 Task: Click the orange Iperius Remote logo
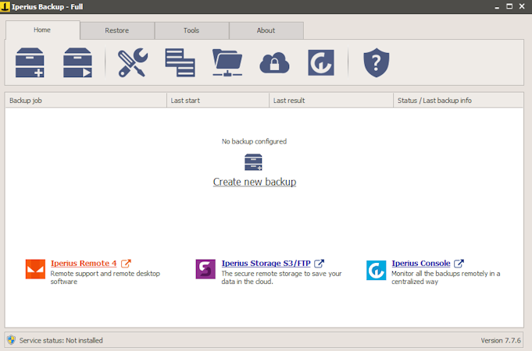coord(35,269)
